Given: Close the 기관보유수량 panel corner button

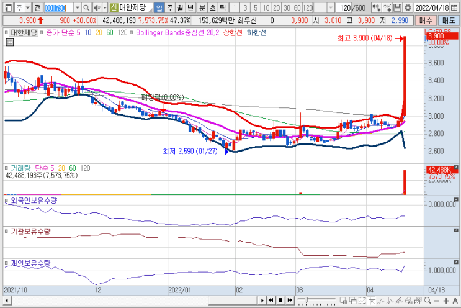Looking at the screenshot, I should 456,230.
